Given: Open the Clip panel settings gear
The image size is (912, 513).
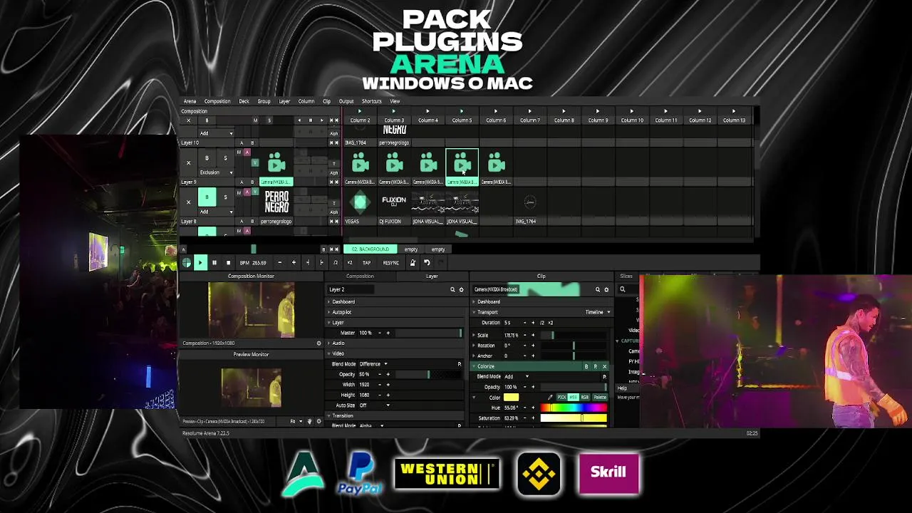Looking at the screenshot, I should (x=606, y=290).
